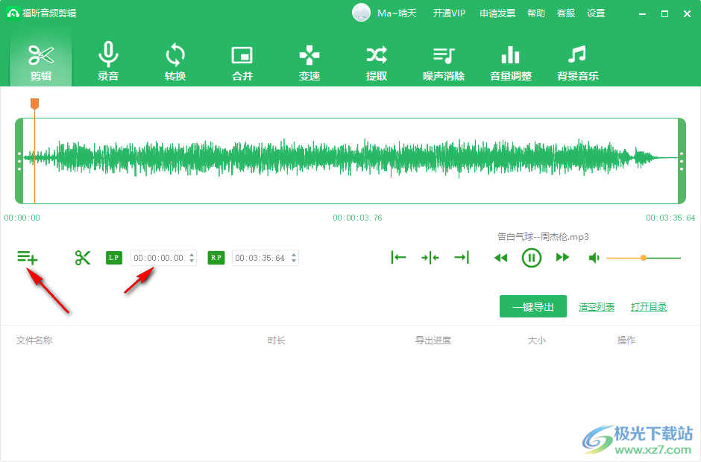Screen dimensions: 701x462
Task: Click the 大小 size column header
Action: point(536,341)
